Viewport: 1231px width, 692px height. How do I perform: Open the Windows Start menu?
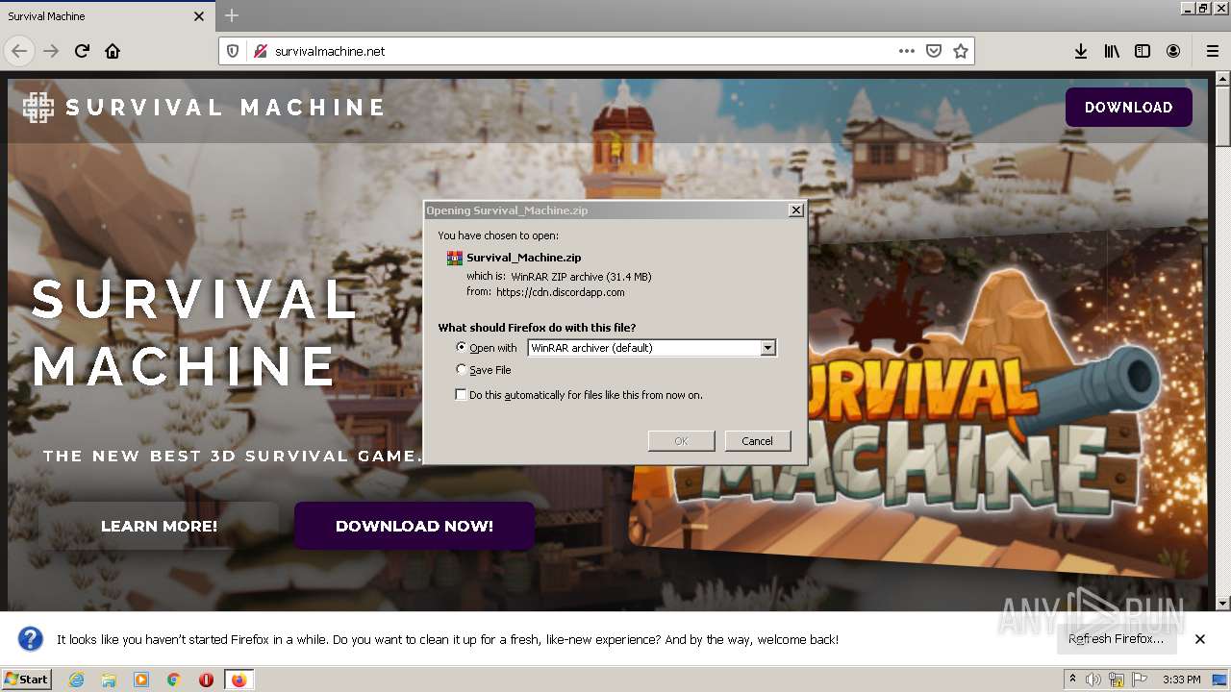tap(26, 680)
